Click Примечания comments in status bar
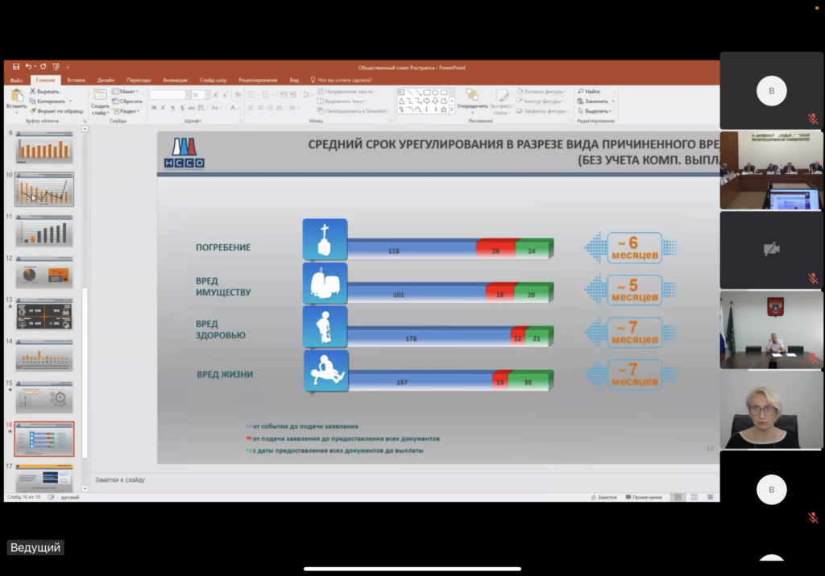 (644, 497)
